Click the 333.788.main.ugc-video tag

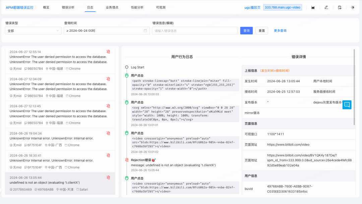(x=283, y=7)
